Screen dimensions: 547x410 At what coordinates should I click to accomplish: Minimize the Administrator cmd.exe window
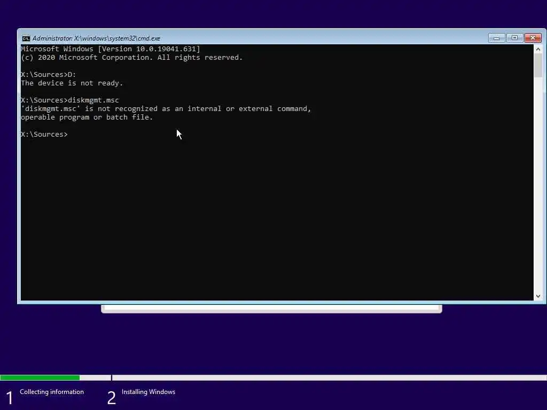pos(496,38)
